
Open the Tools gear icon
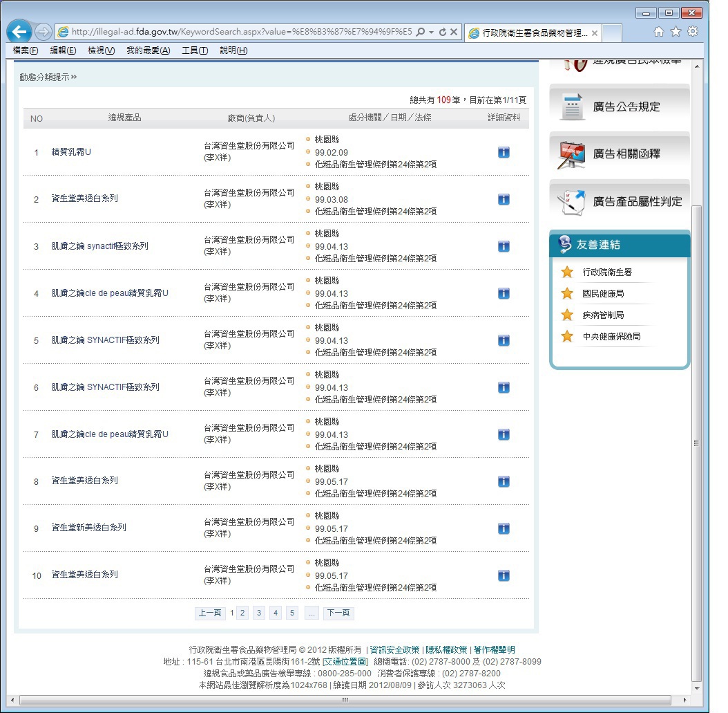693,32
